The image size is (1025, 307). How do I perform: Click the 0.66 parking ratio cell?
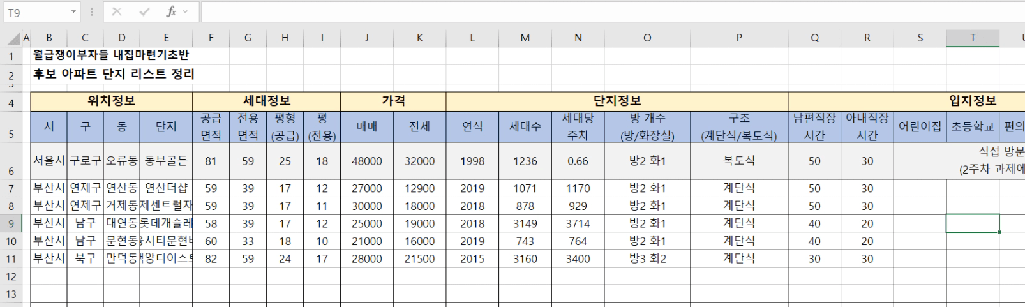coord(578,161)
